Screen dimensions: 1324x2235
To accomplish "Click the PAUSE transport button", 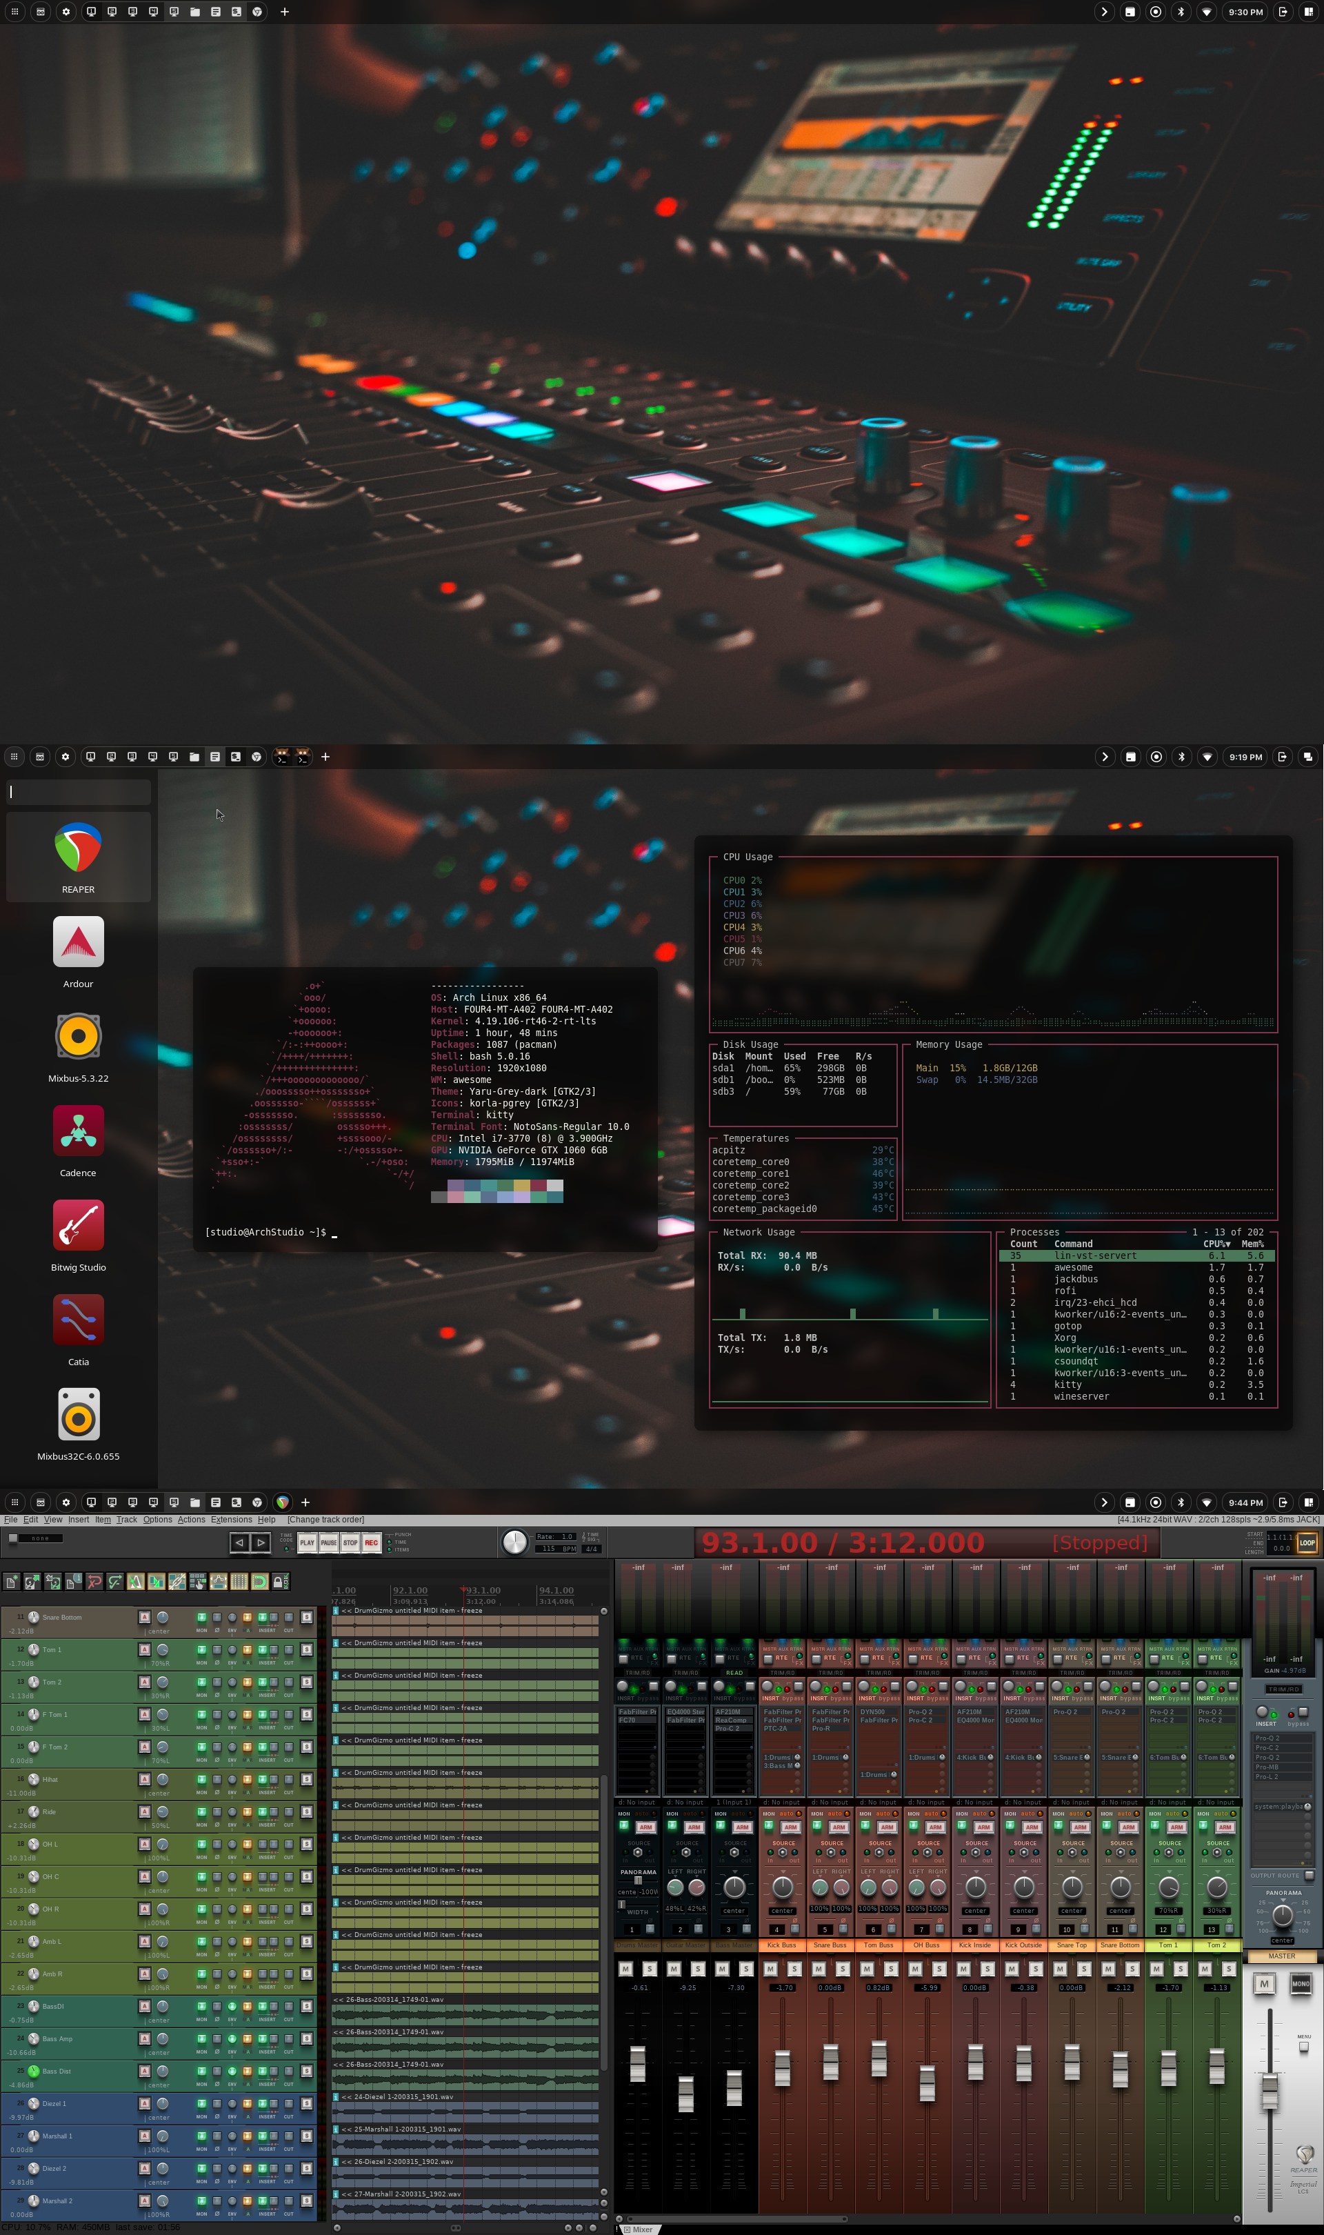I will coord(328,1542).
